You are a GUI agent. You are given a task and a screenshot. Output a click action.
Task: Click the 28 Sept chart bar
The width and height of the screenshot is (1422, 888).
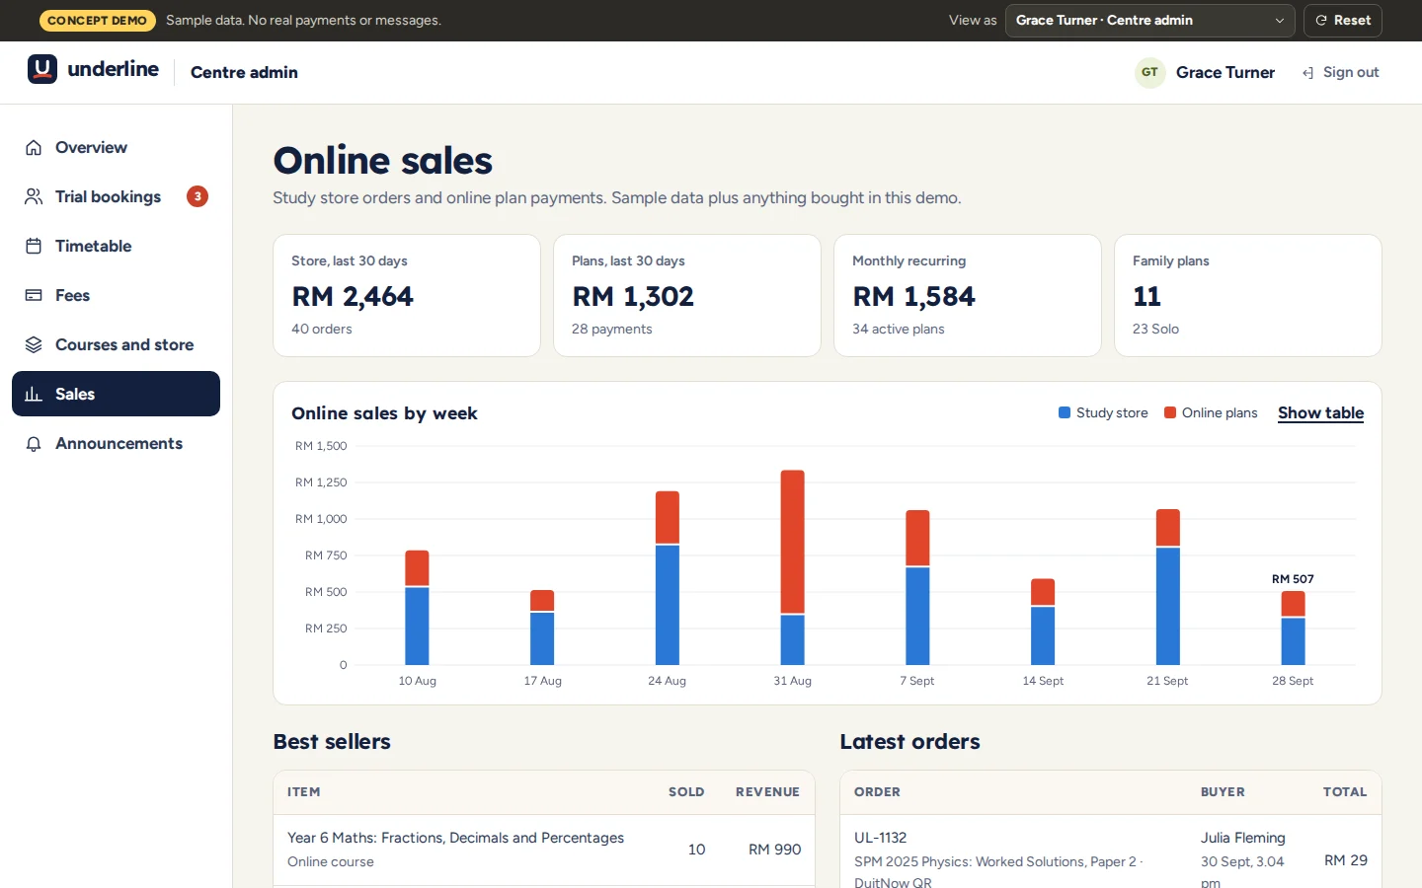[1293, 628]
